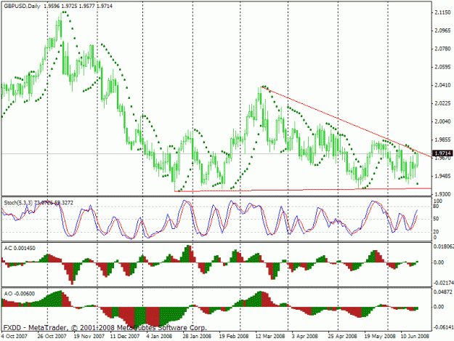Click the 19 Feb 2008 date label

pos(234,337)
